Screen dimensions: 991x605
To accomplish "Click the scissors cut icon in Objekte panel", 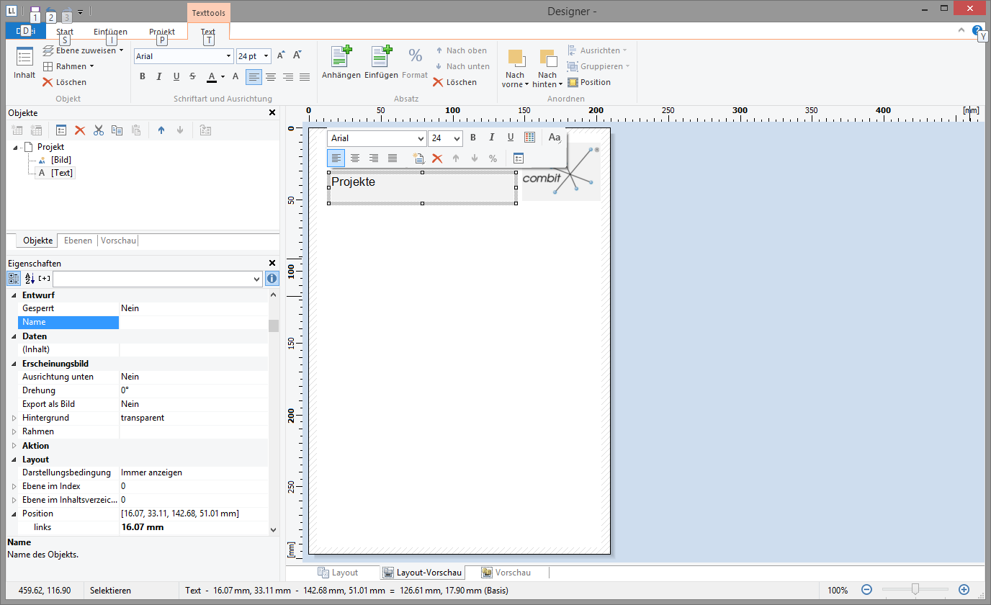I will 99,130.
